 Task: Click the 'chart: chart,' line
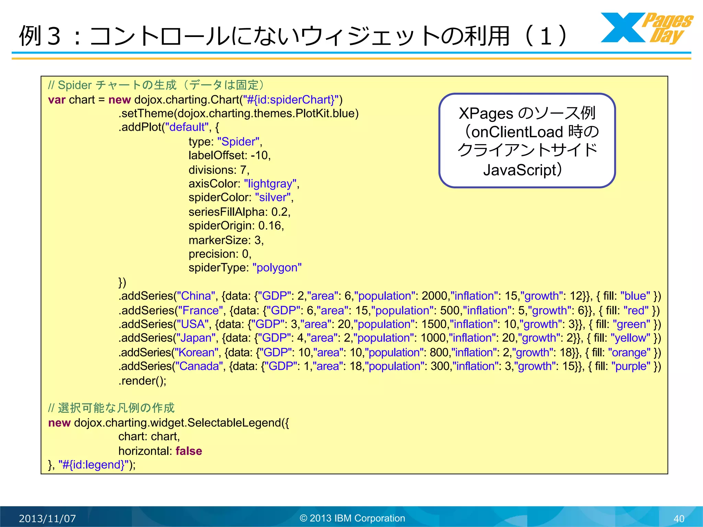pos(149,436)
